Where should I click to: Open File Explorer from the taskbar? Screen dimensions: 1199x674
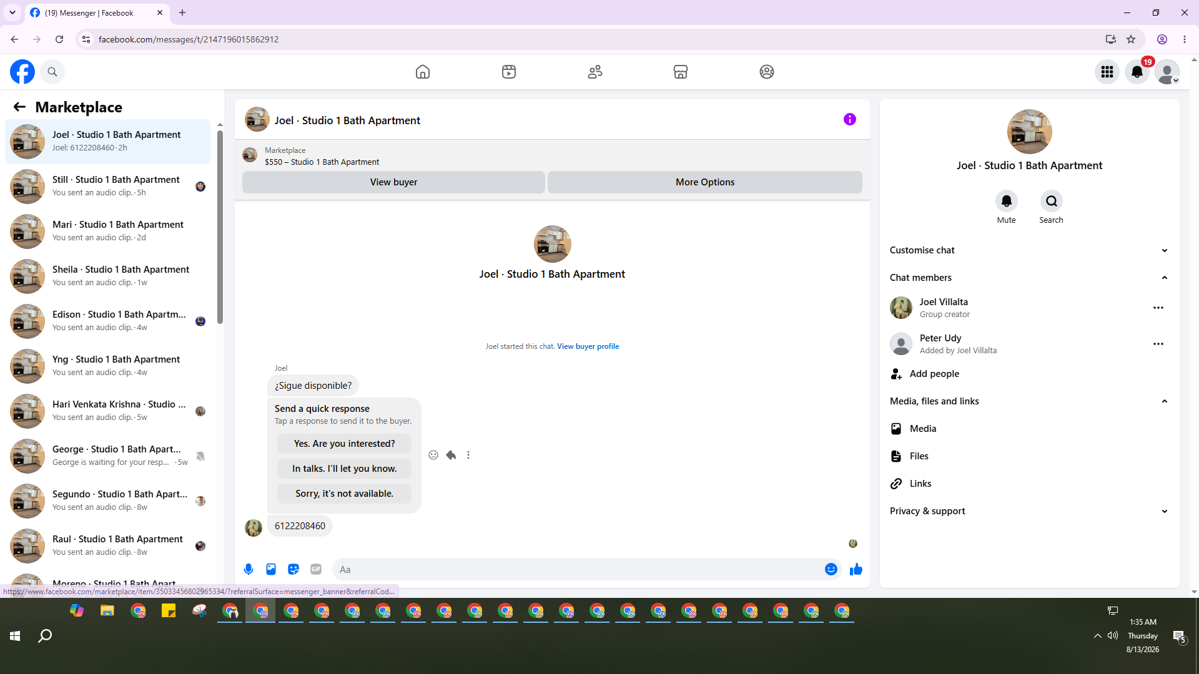(107, 611)
